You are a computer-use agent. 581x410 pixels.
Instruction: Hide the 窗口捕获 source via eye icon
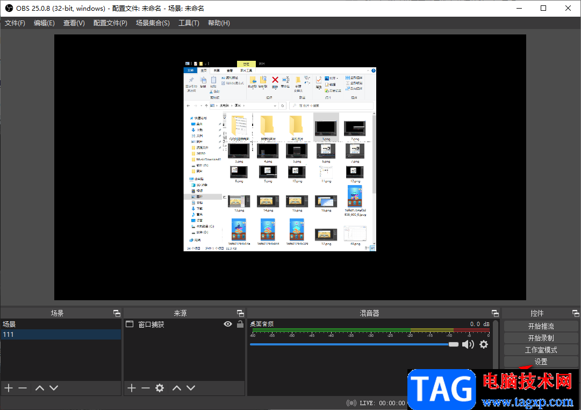[228, 324]
